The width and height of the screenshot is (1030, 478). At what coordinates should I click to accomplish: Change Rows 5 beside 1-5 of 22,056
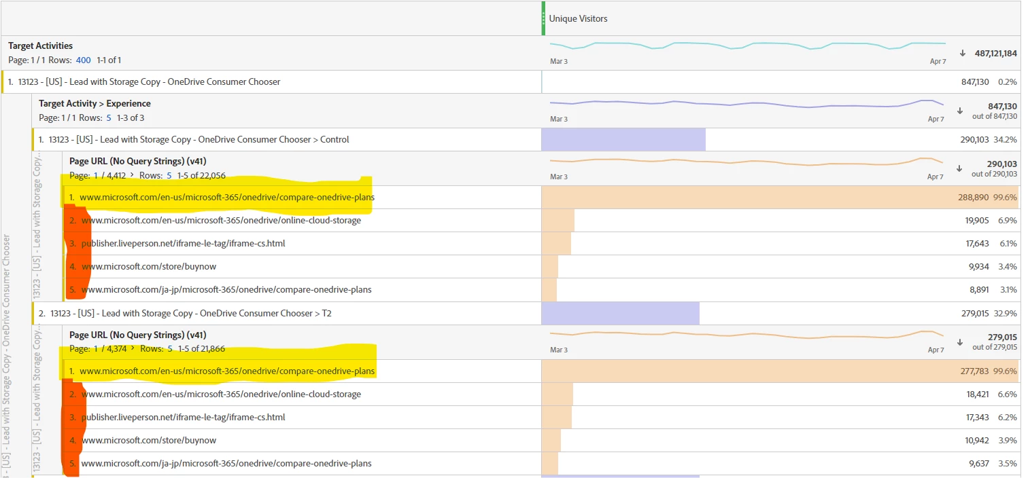point(169,175)
